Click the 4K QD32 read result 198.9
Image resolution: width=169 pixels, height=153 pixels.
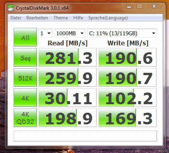pos(67,118)
